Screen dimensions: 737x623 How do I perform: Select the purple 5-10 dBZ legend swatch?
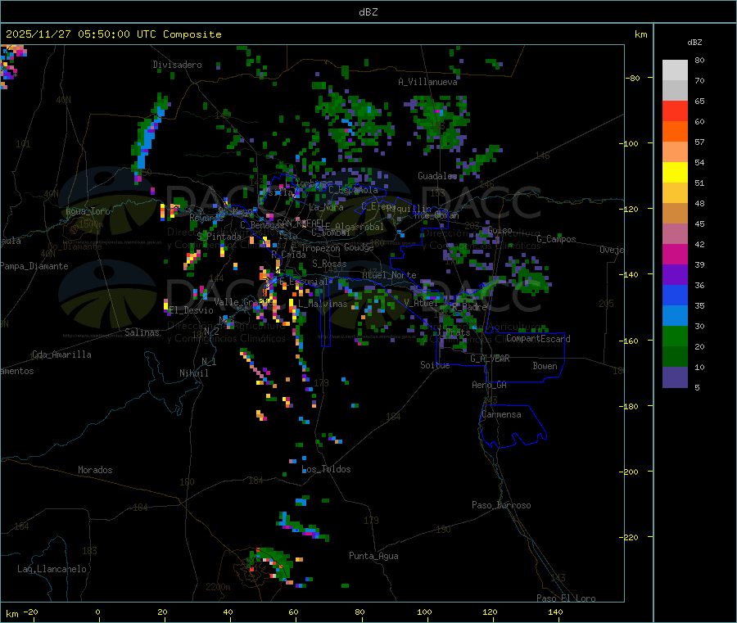coord(675,377)
